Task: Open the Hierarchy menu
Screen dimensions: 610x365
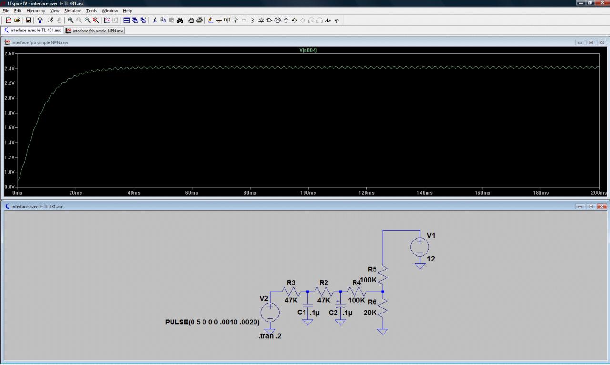Action: (x=36, y=10)
